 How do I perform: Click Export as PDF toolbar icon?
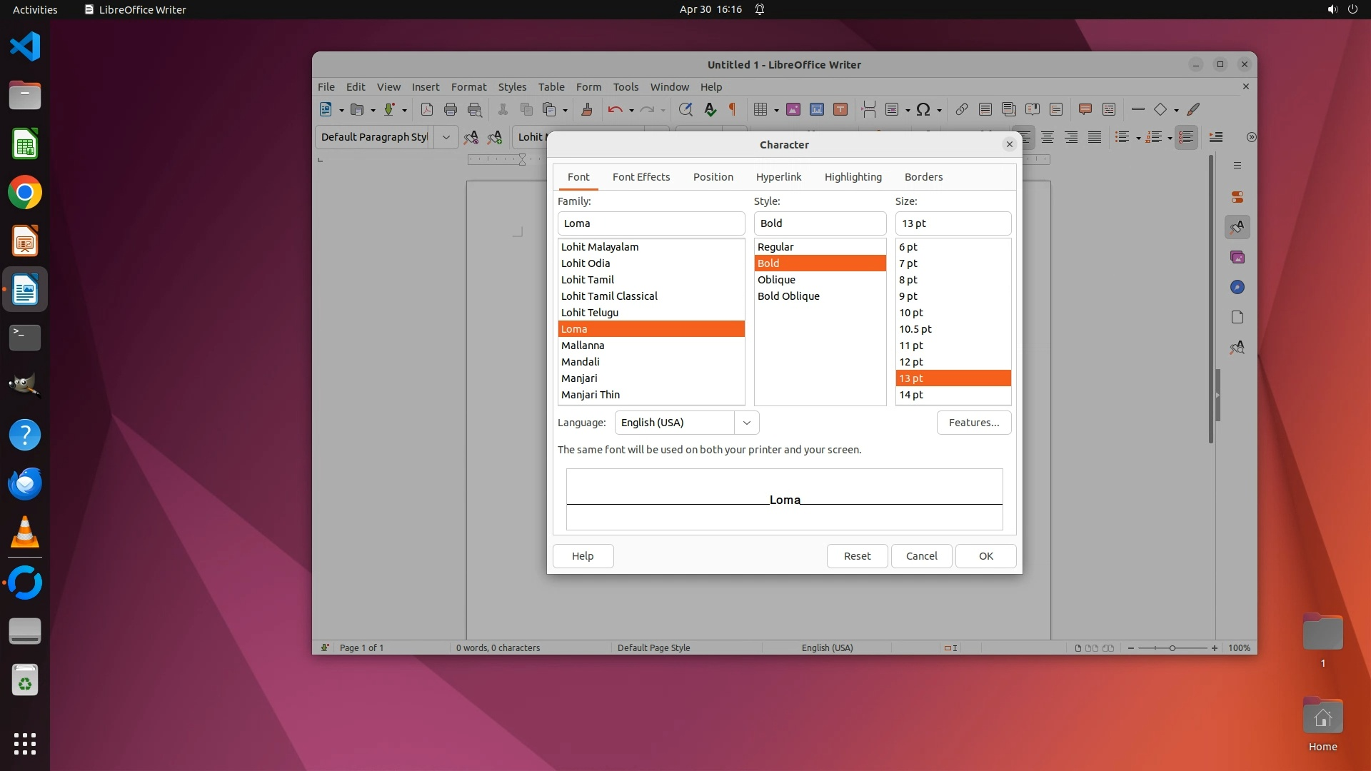(x=427, y=109)
